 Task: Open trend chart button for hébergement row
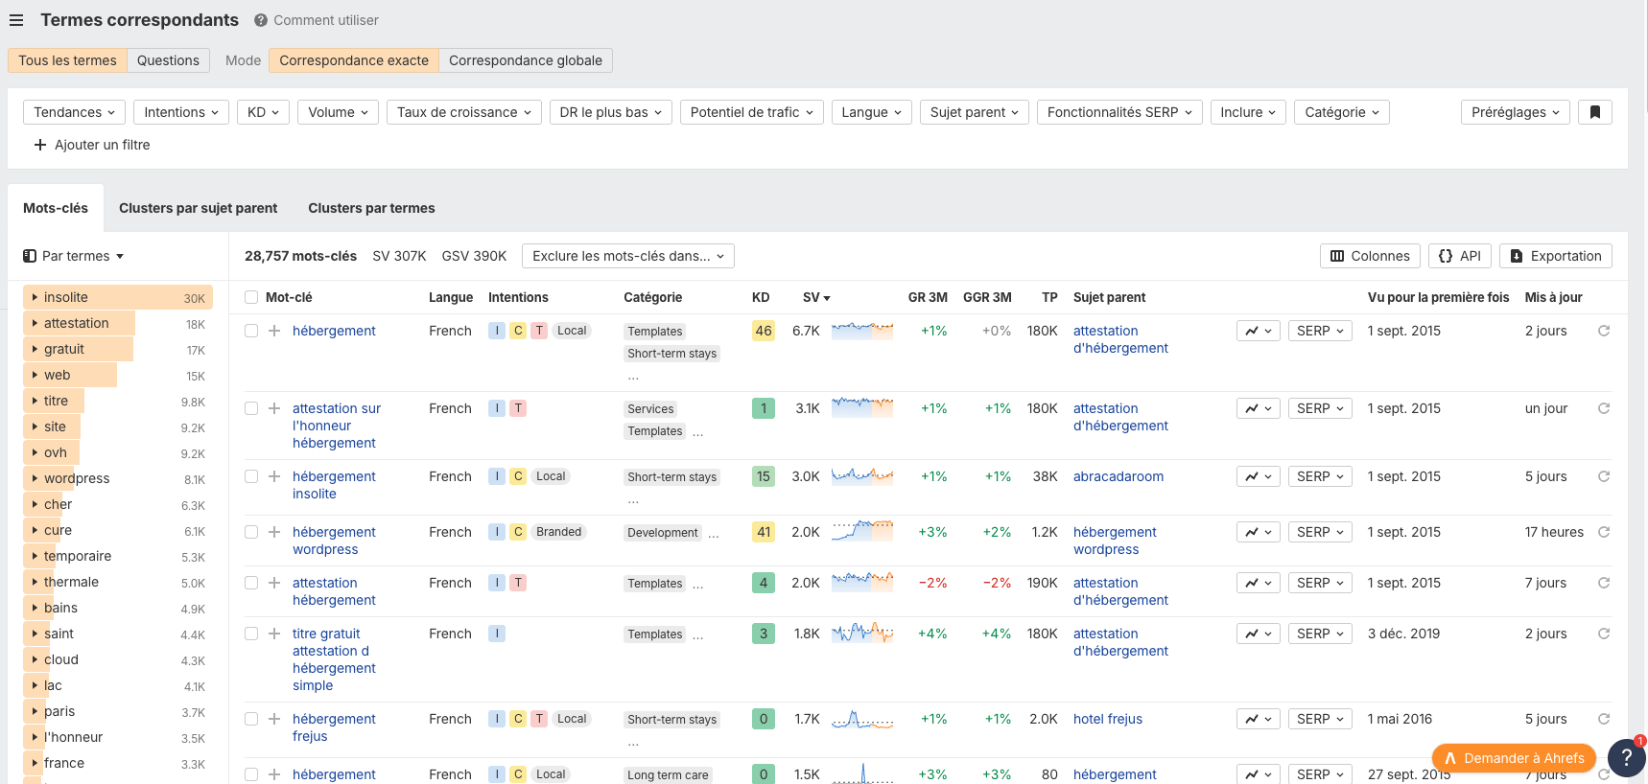pos(1259,331)
